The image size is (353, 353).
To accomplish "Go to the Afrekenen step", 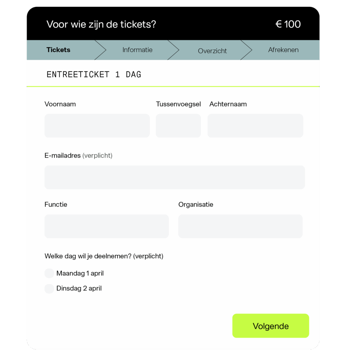I will tap(283, 50).
